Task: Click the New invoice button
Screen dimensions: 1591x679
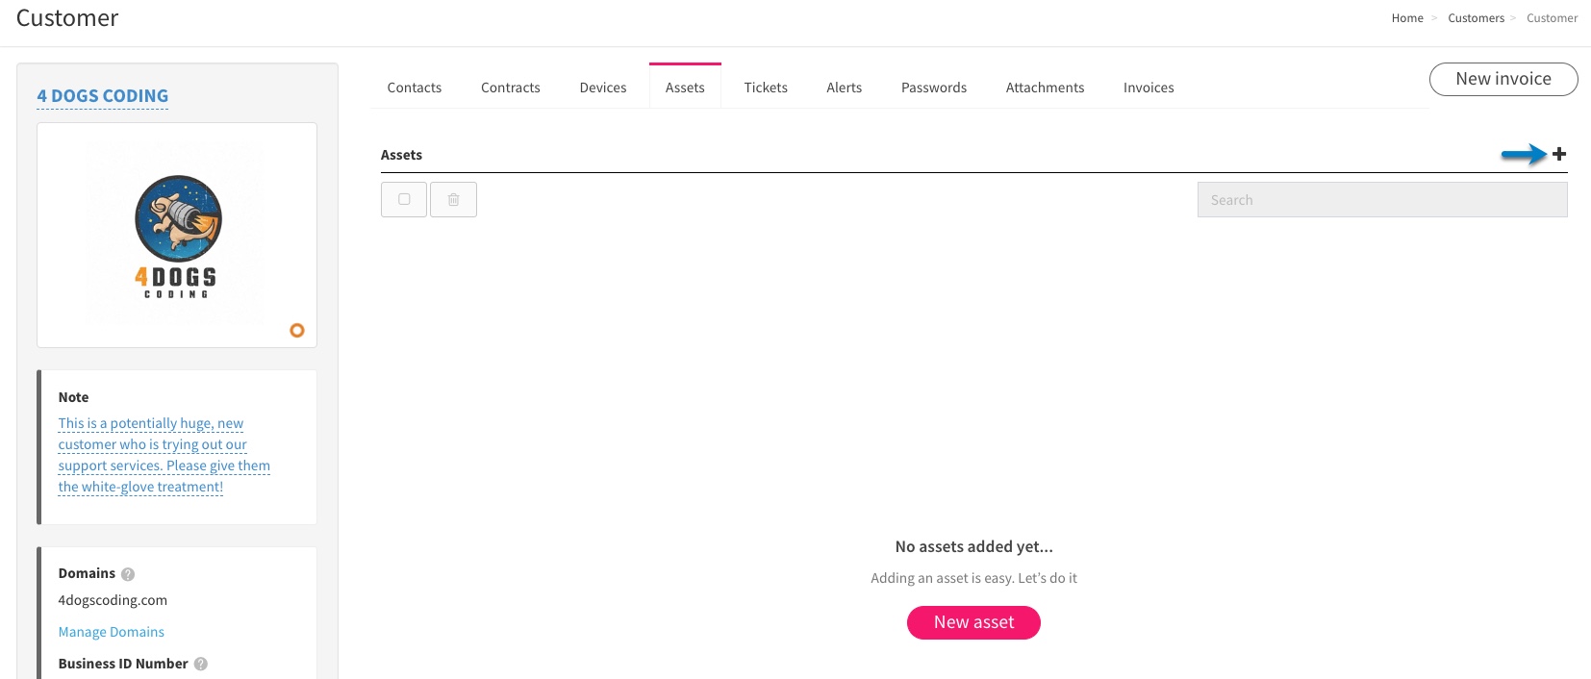Action: pos(1503,80)
